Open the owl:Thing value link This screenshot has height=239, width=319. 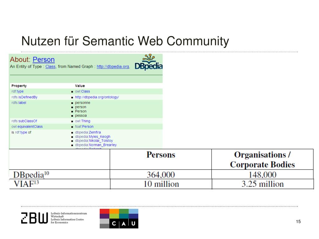[x=83, y=121]
